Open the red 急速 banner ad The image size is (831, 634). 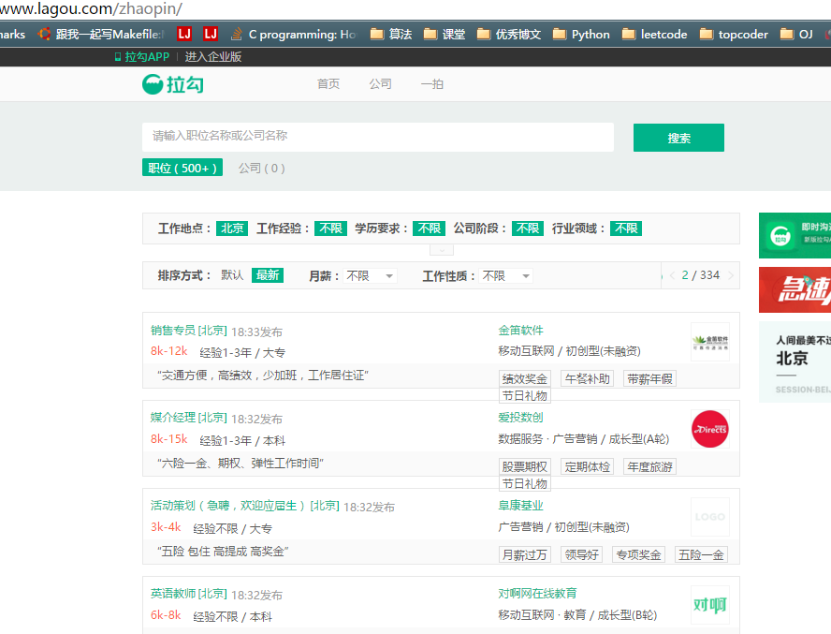[x=795, y=289]
